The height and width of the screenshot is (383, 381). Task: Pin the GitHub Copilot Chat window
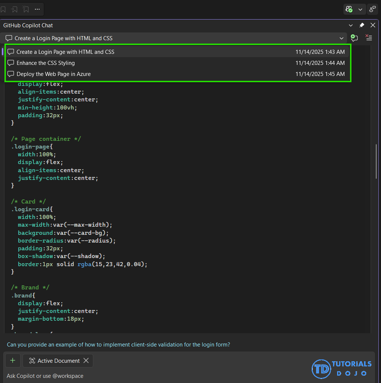(x=361, y=25)
